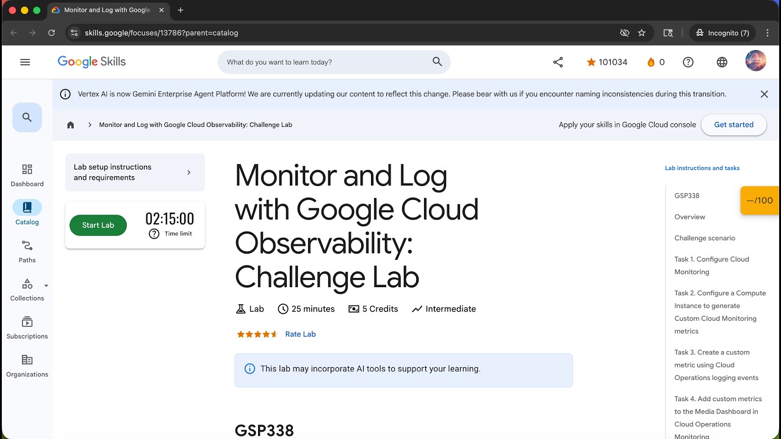The image size is (781, 439).
Task: Click the Google Skills logo
Action: 92,62
